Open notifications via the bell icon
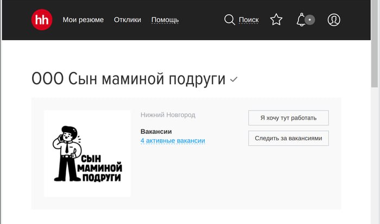Image resolution: width=380 pixels, height=224 pixels. (301, 20)
